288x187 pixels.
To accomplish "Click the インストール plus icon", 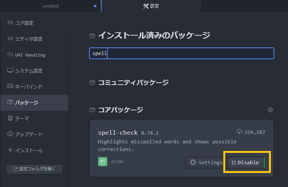I will (10, 150).
